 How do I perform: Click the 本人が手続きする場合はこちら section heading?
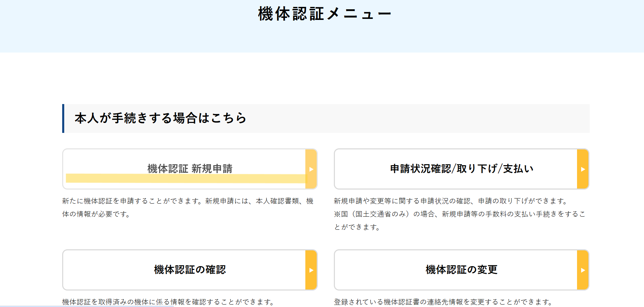pos(160,118)
